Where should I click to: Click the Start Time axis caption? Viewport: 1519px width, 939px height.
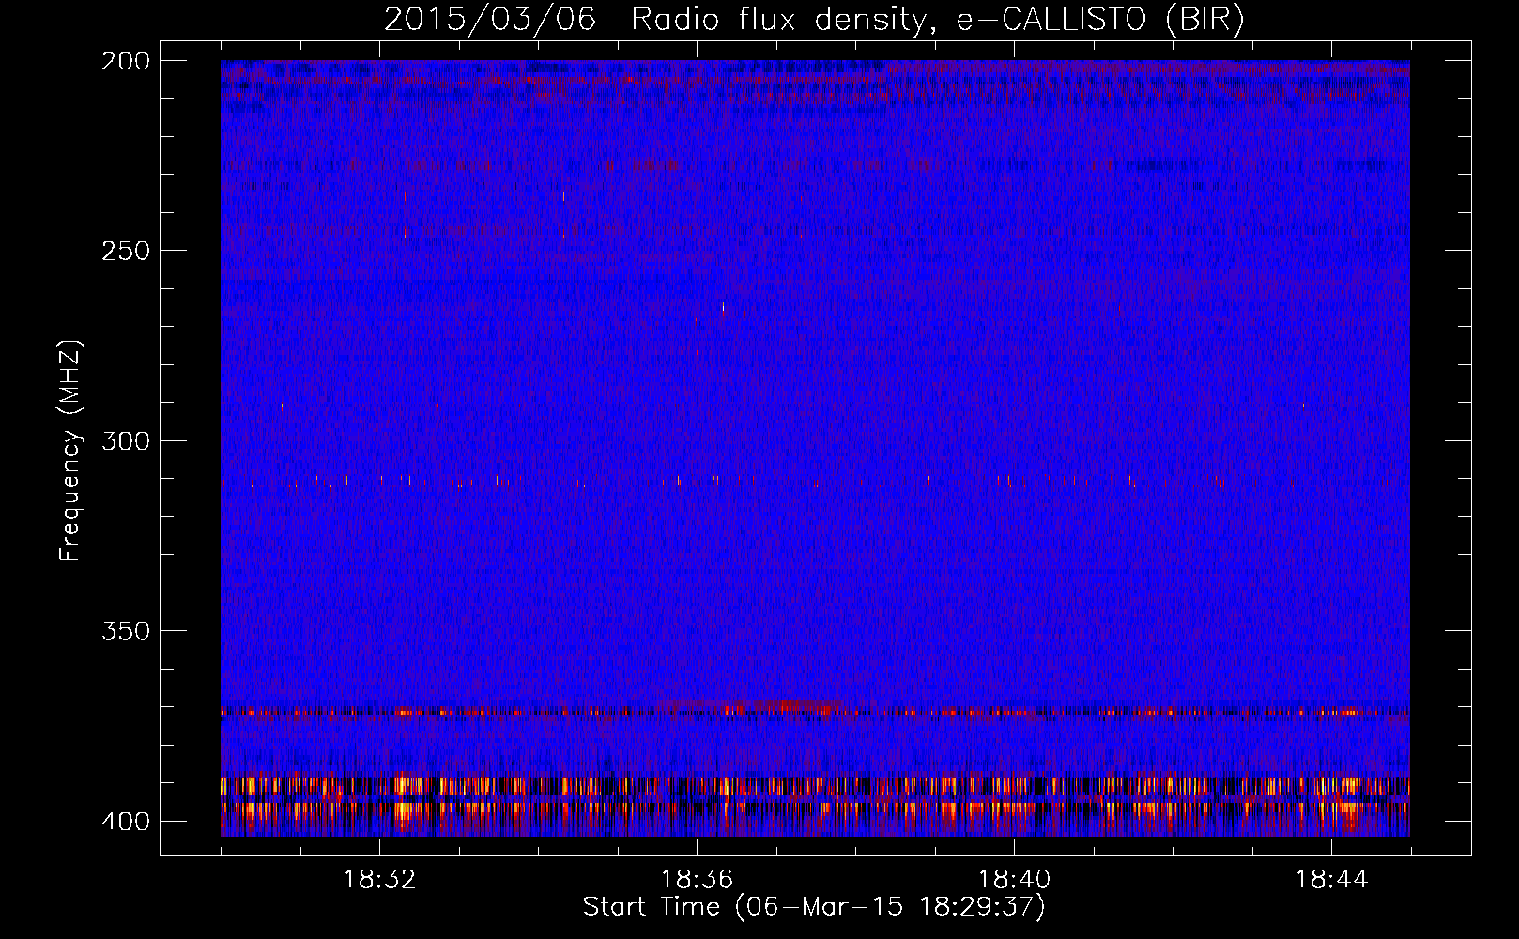click(814, 907)
